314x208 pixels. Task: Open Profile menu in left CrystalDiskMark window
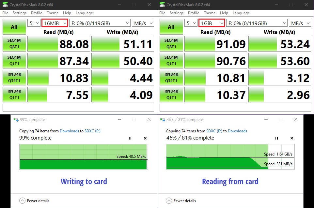click(37, 13)
